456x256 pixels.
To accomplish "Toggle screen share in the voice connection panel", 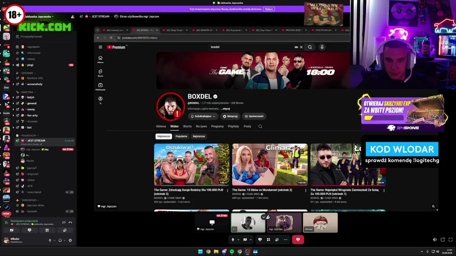I will [30, 230].
